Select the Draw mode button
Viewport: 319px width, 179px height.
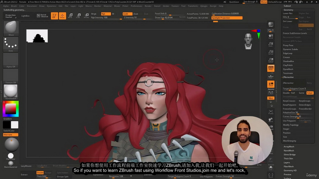coord(63,16)
